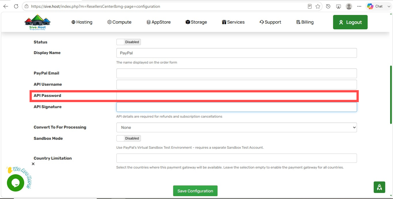Screen dimensions: 393x199
Task: Focus the API Signature field
Action: tap(236, 107)
